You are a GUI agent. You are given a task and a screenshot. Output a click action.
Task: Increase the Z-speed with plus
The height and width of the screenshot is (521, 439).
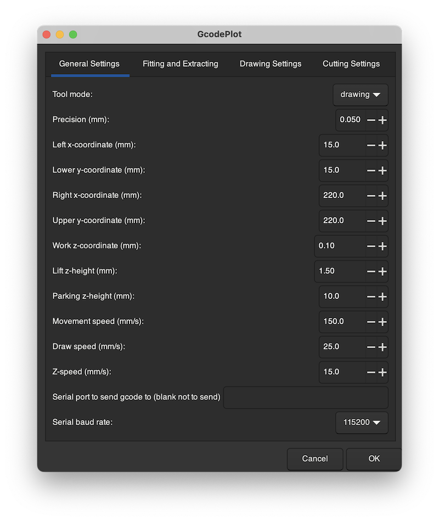(382, 372)
